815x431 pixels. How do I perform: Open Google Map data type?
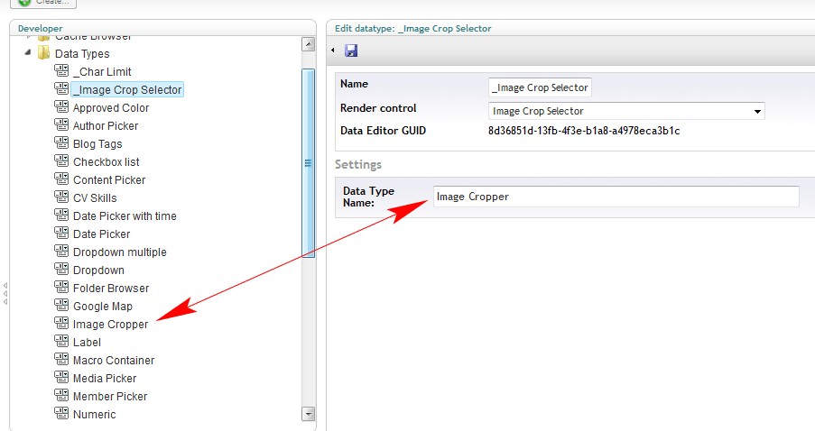102,307
